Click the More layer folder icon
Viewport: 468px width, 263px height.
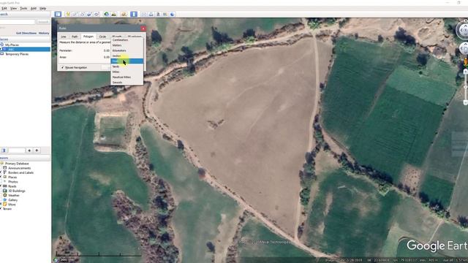coord(5,205)
